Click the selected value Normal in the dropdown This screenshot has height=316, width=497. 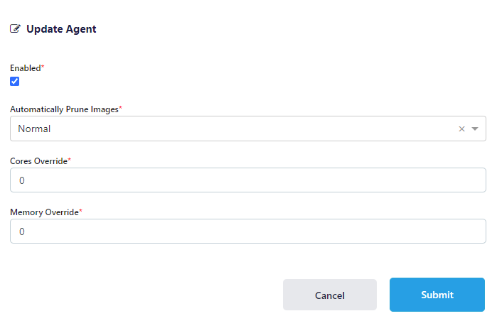click(34, 129)
